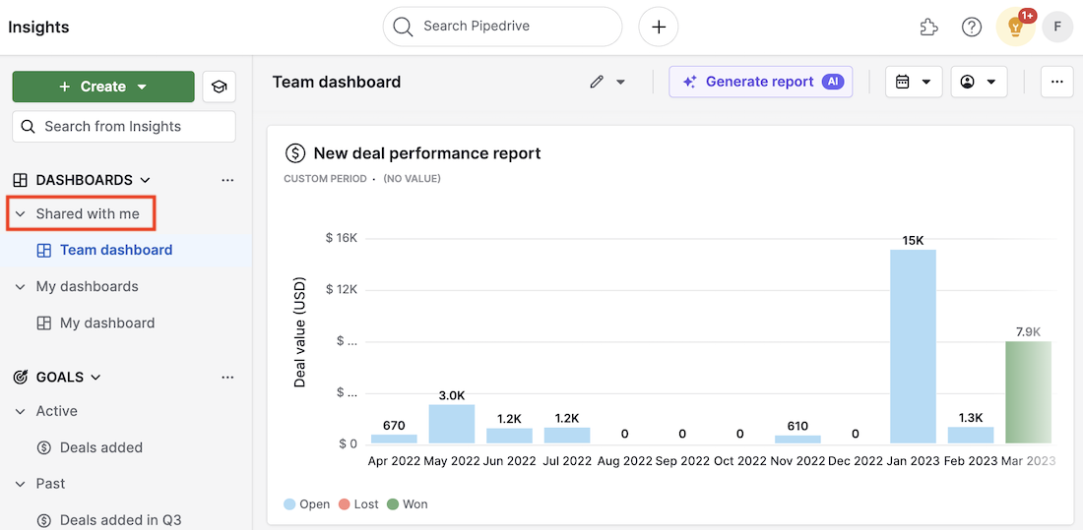Click the Generate report AI button
The width and height of the screenshot is (1083, 530).
point(760,83)
